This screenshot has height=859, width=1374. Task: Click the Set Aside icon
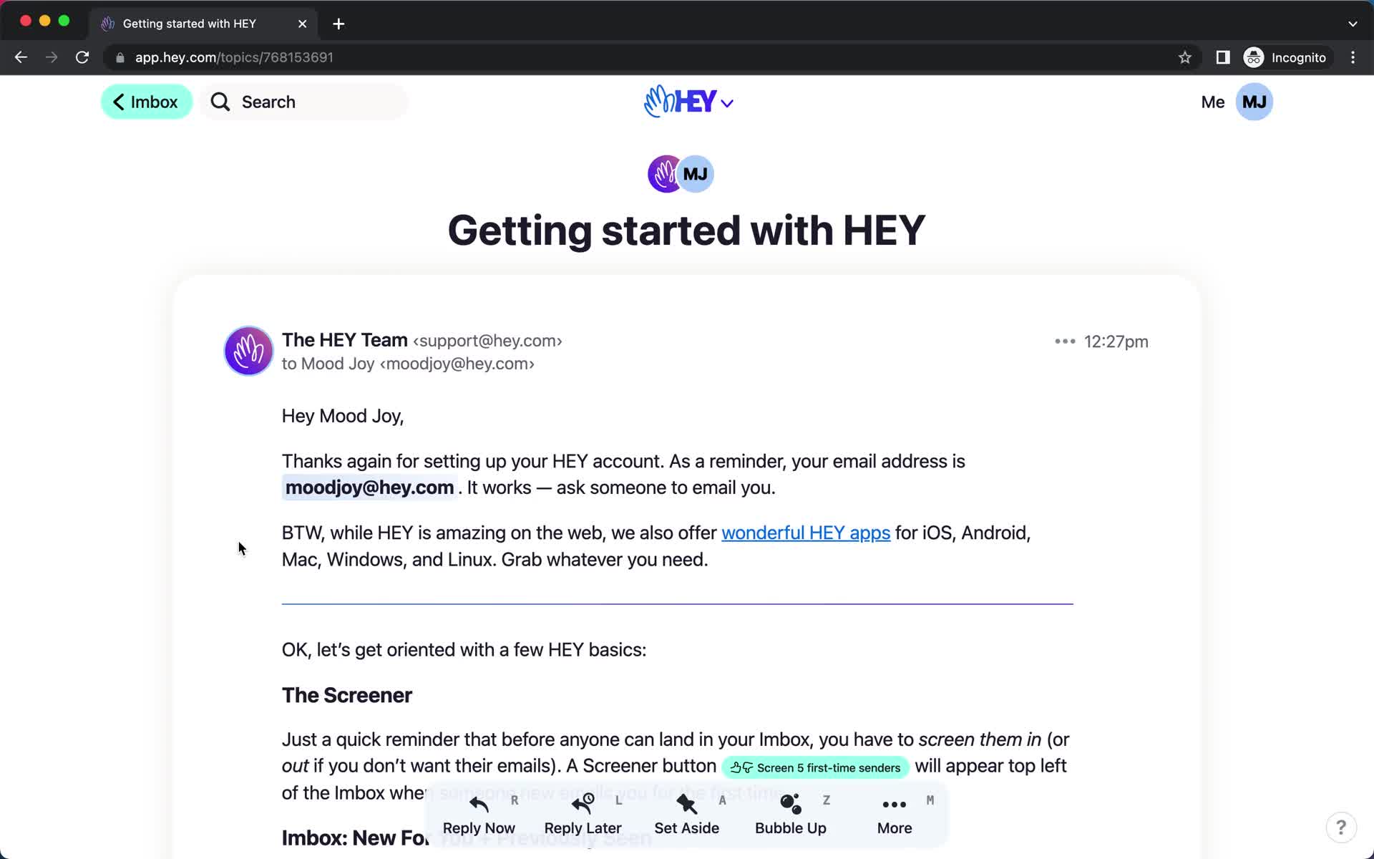click(686, 802)
